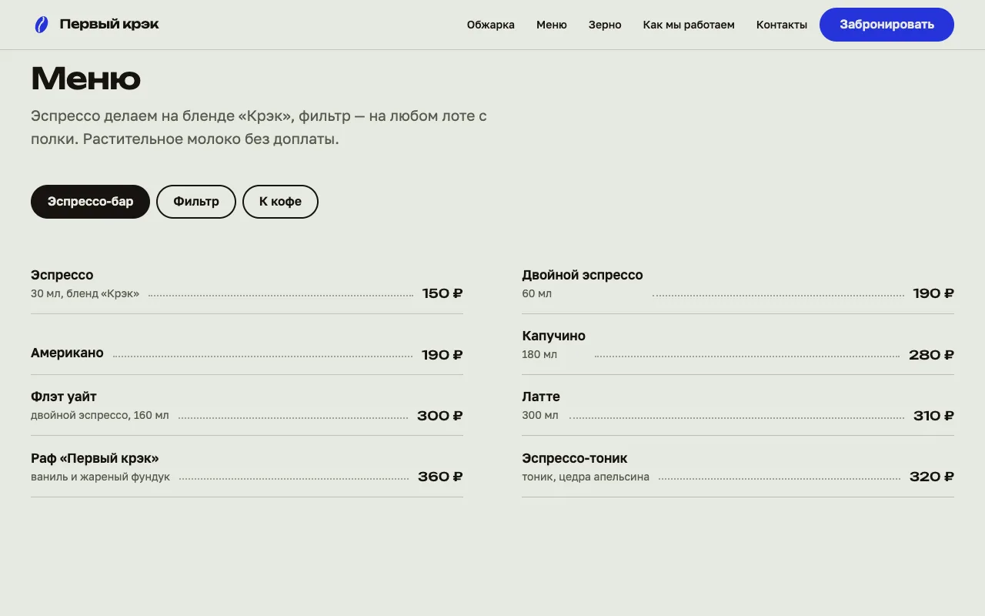The width and height of the screenshot is (985, 616).
Task: Click the description 'тоник, цедра апельсина'
Action: 586,477
